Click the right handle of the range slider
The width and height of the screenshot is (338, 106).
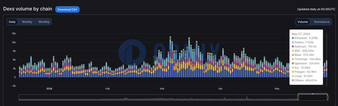[x=327, y=97]
